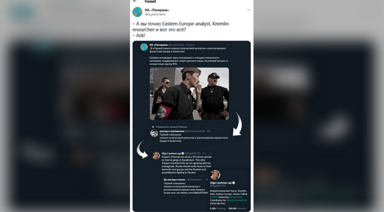Click Olga Lautman's verified badge in tweet
Viewport: 384px width, 212px height.
183,153
